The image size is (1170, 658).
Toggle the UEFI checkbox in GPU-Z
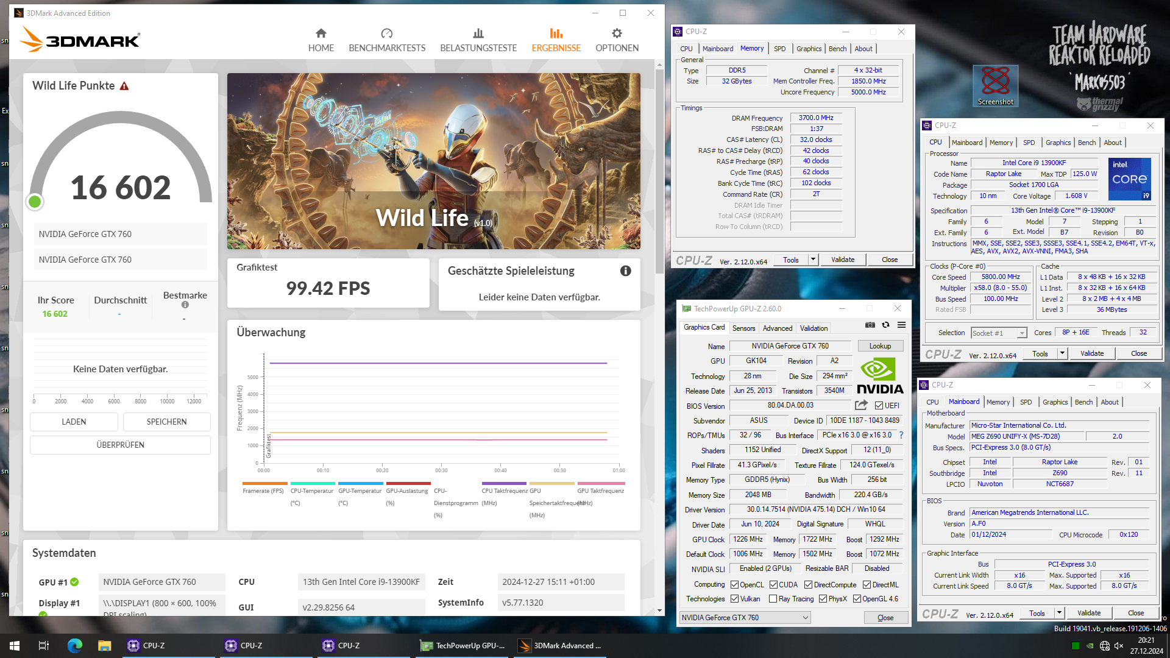(x=879, y=406)
